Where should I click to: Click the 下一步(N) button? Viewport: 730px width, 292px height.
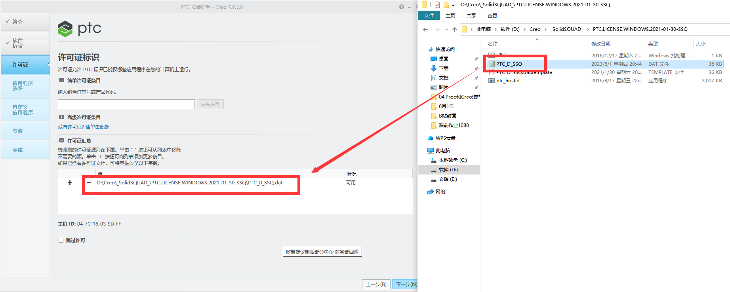405,284
